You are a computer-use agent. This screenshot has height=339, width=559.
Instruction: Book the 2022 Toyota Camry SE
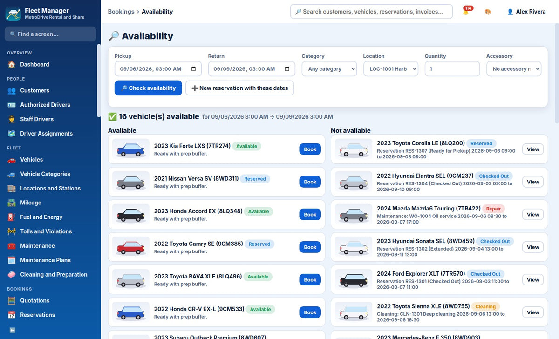(x=310, y=247)
